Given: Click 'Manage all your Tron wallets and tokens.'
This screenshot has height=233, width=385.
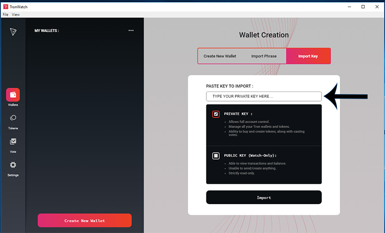Looking at the screenshot, I should click(x=259, y=127).
